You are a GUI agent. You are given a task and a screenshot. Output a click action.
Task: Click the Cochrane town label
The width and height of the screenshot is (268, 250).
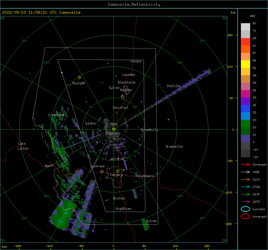[97, 166]
